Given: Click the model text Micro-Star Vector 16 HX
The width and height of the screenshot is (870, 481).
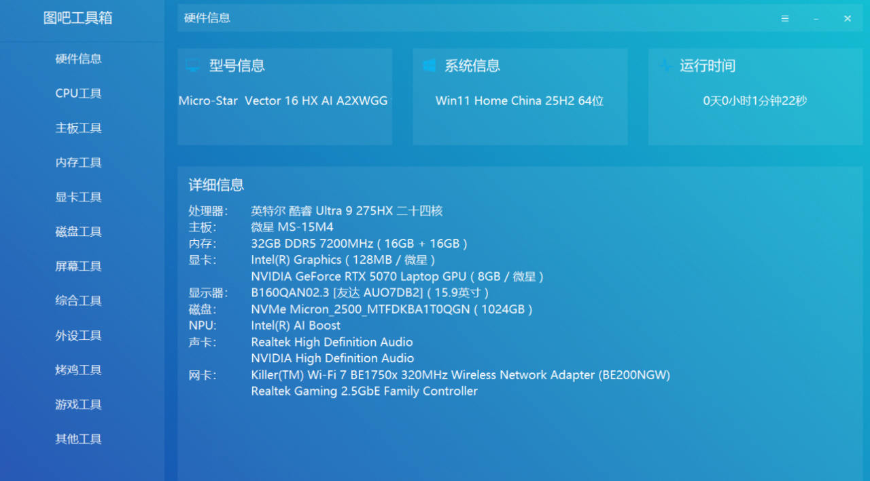Looking at the screenshot, I should click(x=283, y=101).
